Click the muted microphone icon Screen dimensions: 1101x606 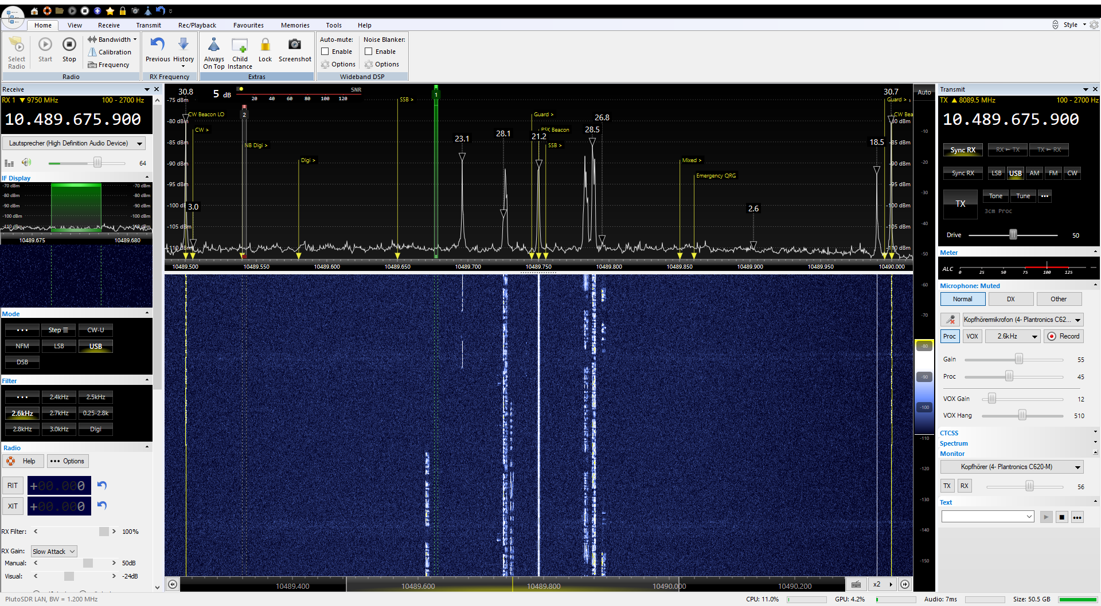pyautogui.click(x=950, y=320)
